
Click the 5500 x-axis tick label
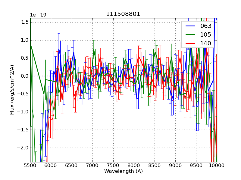pos(30,166)
